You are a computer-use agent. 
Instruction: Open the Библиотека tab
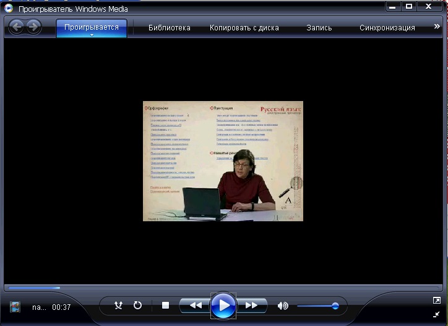pyautogui.click(x=169, y=28)
